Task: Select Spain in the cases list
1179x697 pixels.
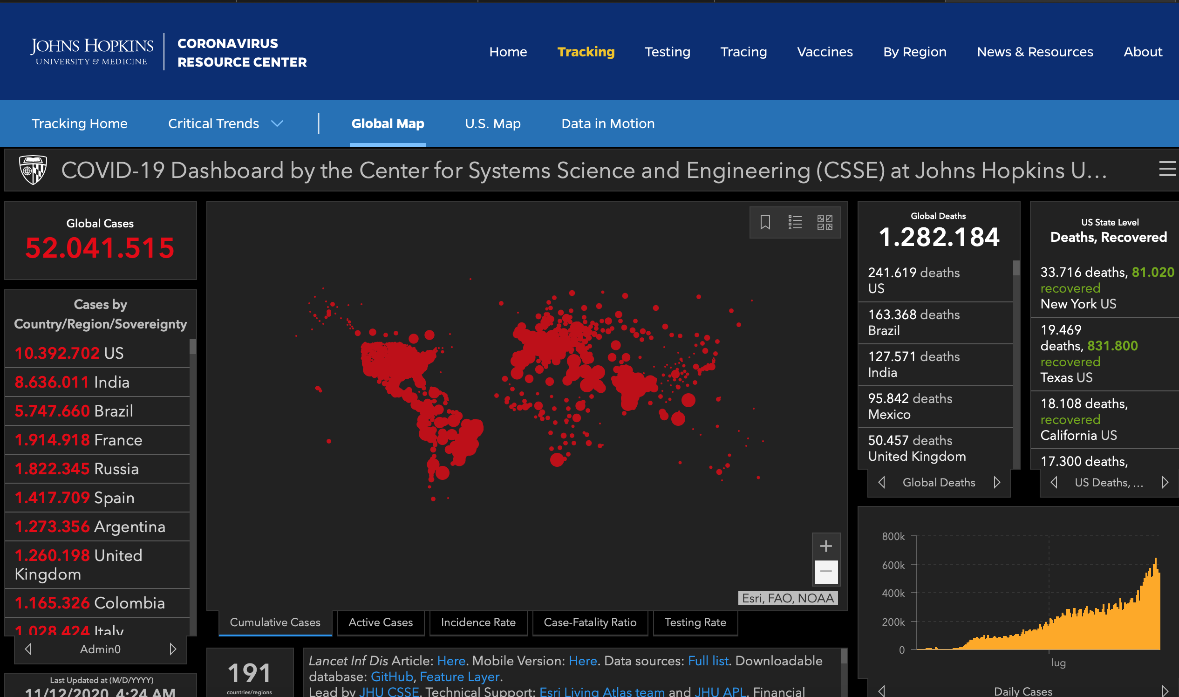Action: [x=97, y=498]
